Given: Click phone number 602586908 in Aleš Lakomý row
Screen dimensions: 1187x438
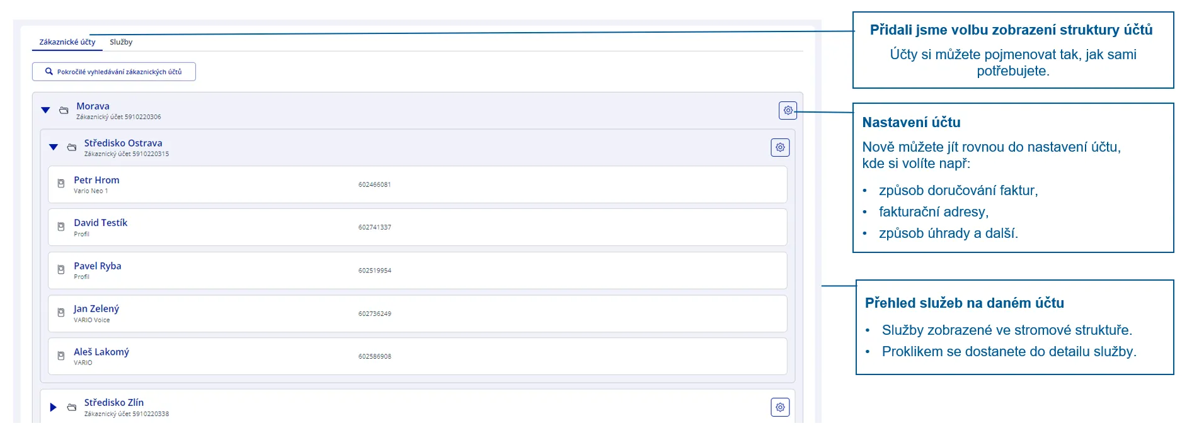Looking at the screenshot, I should (x=375, y=357).
